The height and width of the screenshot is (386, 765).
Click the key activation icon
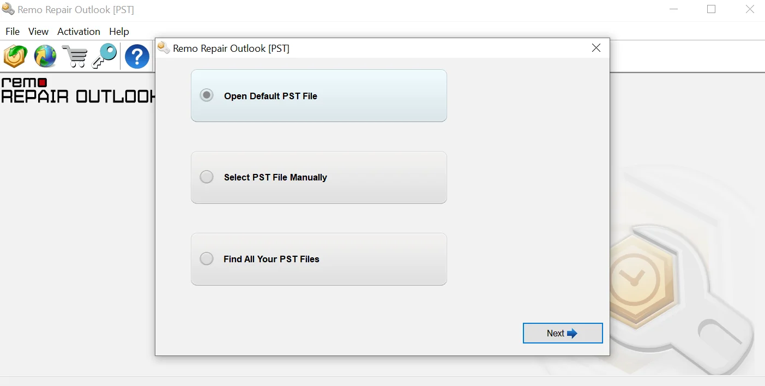[104, 56]
